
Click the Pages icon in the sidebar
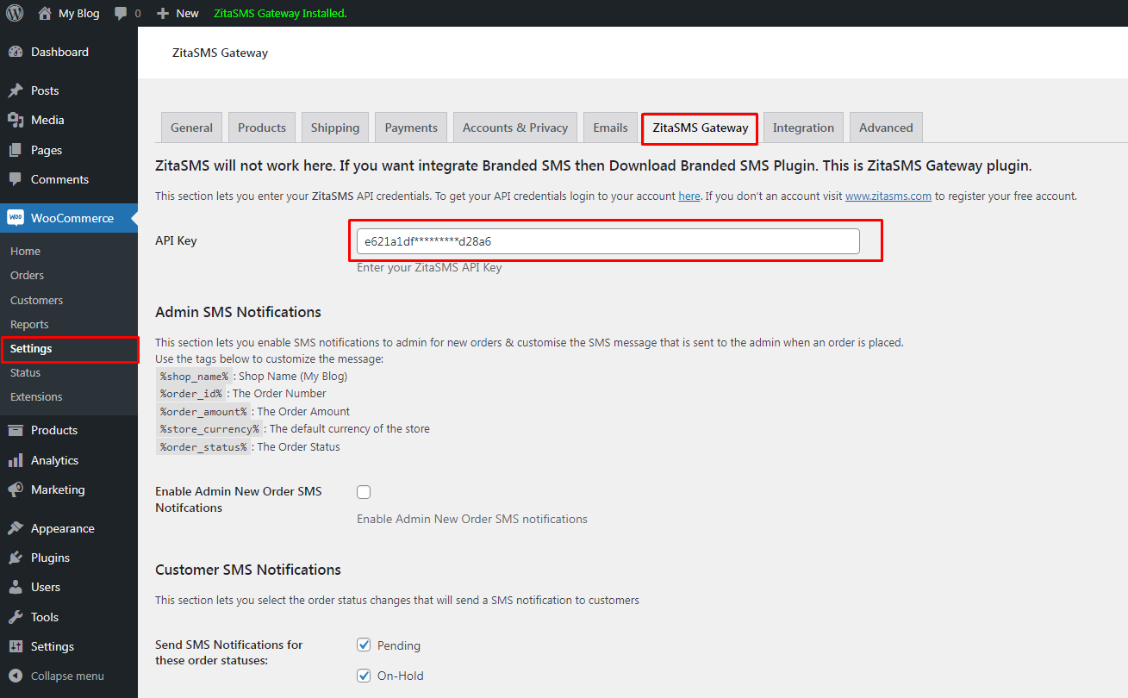click(16, 150)
